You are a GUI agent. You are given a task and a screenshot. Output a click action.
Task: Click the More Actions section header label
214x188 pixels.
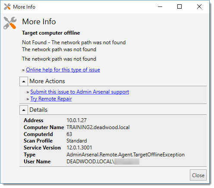[x=47, y=81]
